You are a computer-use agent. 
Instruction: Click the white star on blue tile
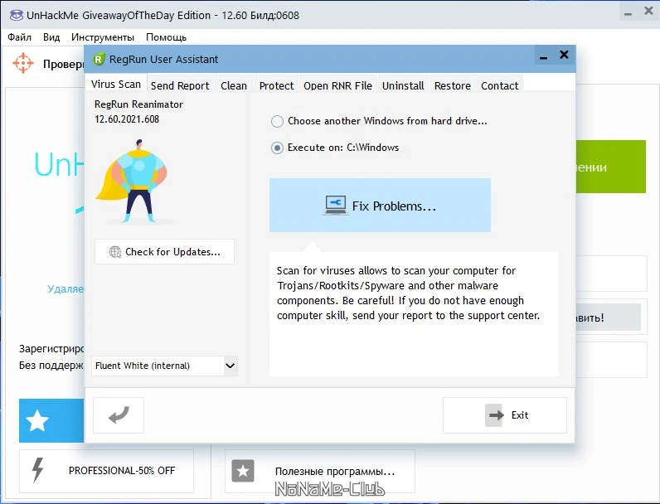coord(37,420)
